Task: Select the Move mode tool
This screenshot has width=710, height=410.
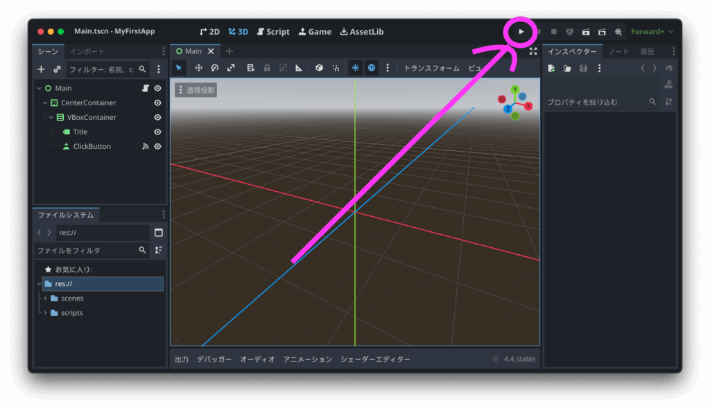Action: 199,68
